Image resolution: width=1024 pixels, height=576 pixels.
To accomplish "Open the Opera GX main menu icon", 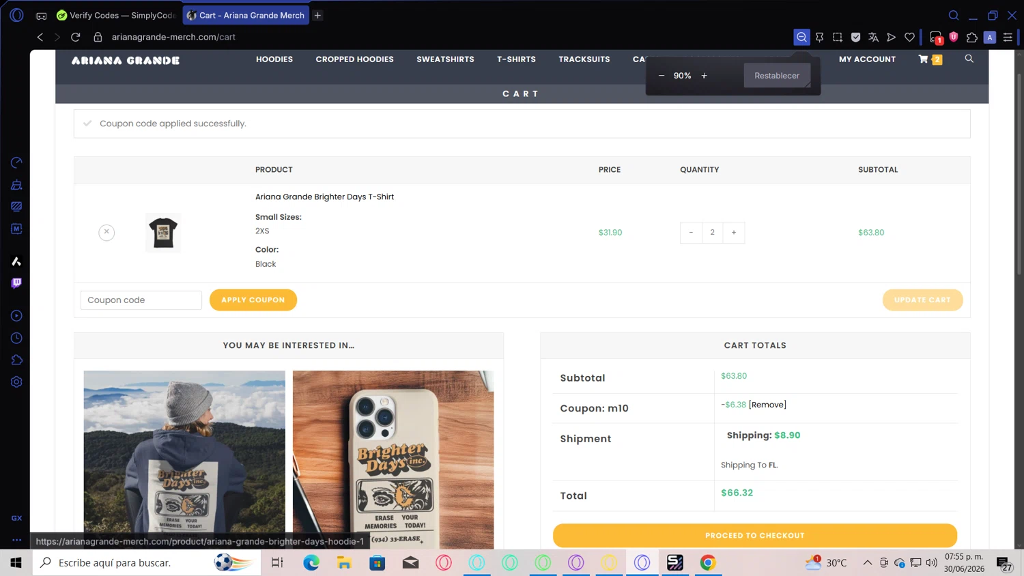I will [16, 15].
